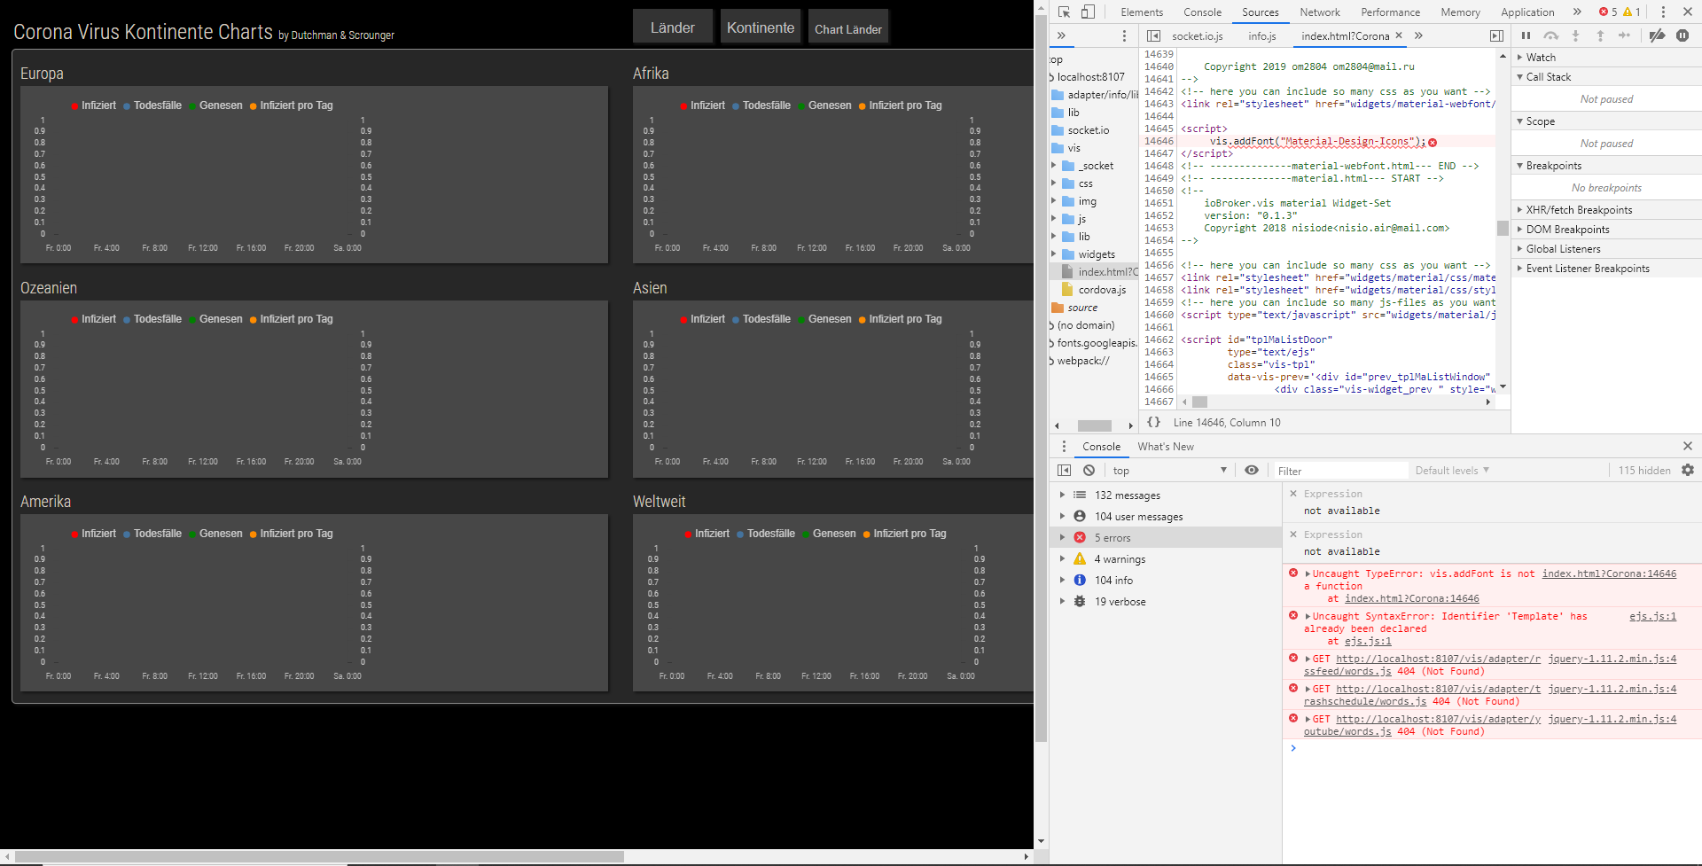Open the Memory panel tab

pos(1460,12)
